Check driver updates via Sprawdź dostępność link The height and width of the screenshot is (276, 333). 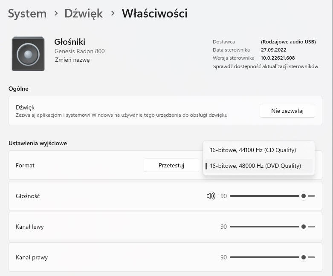(266, 66)
